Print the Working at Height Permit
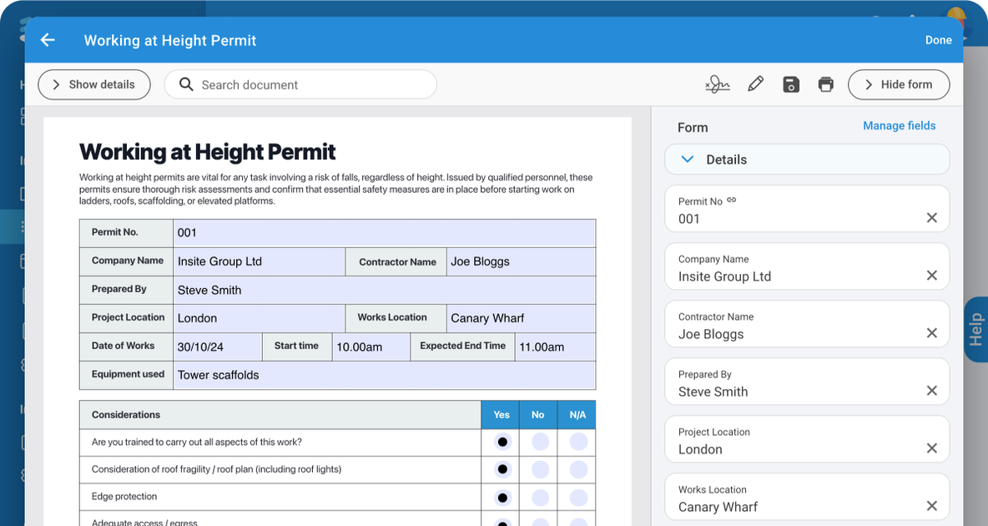988x526 pixels. [x=826, y=83]
